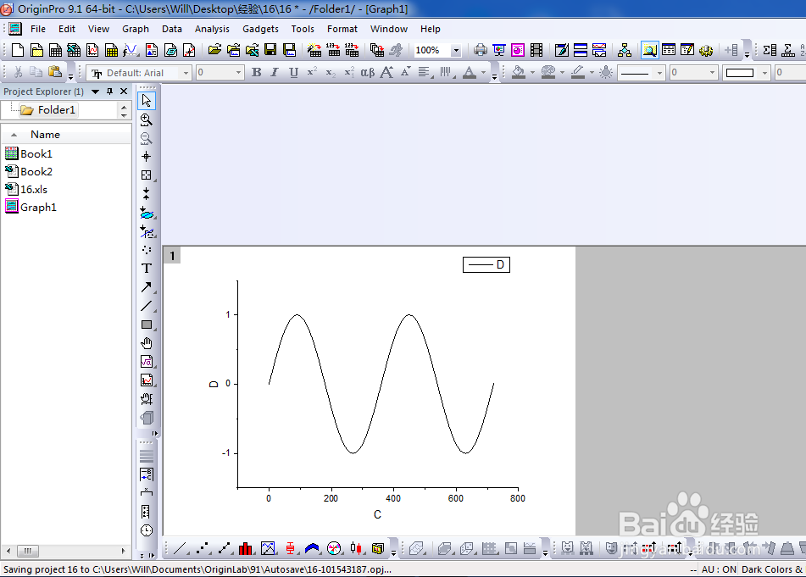Open the Window menu
Screen dimensions: 806x577
389,29
